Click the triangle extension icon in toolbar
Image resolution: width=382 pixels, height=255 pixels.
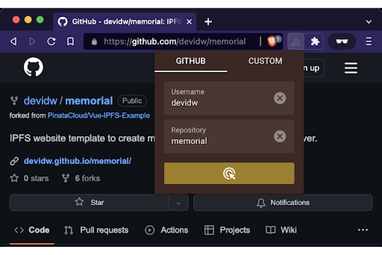coord(296,41)
